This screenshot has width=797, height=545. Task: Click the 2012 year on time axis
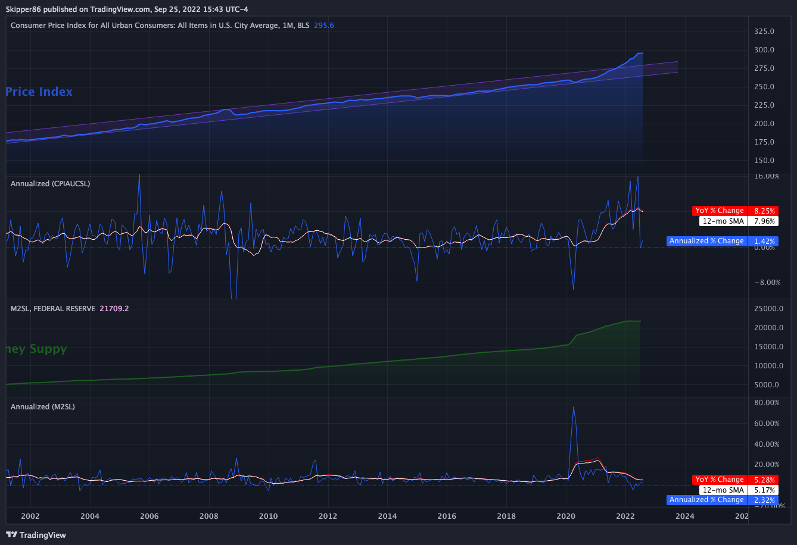point(328,516)
